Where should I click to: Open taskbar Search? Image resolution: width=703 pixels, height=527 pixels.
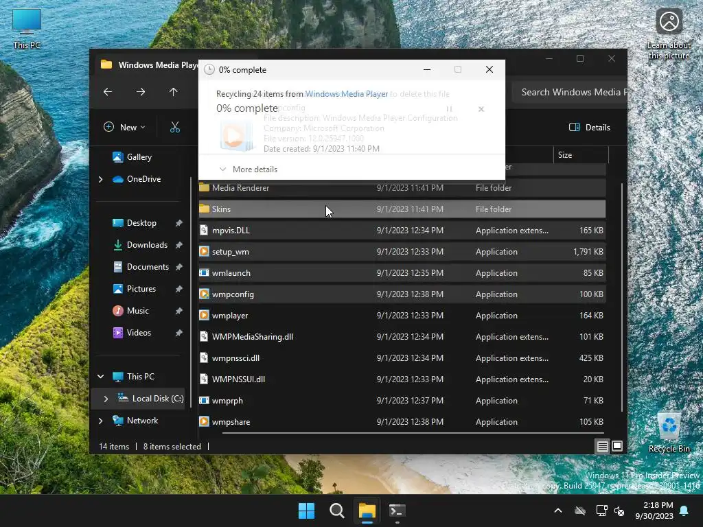[336, 511]
